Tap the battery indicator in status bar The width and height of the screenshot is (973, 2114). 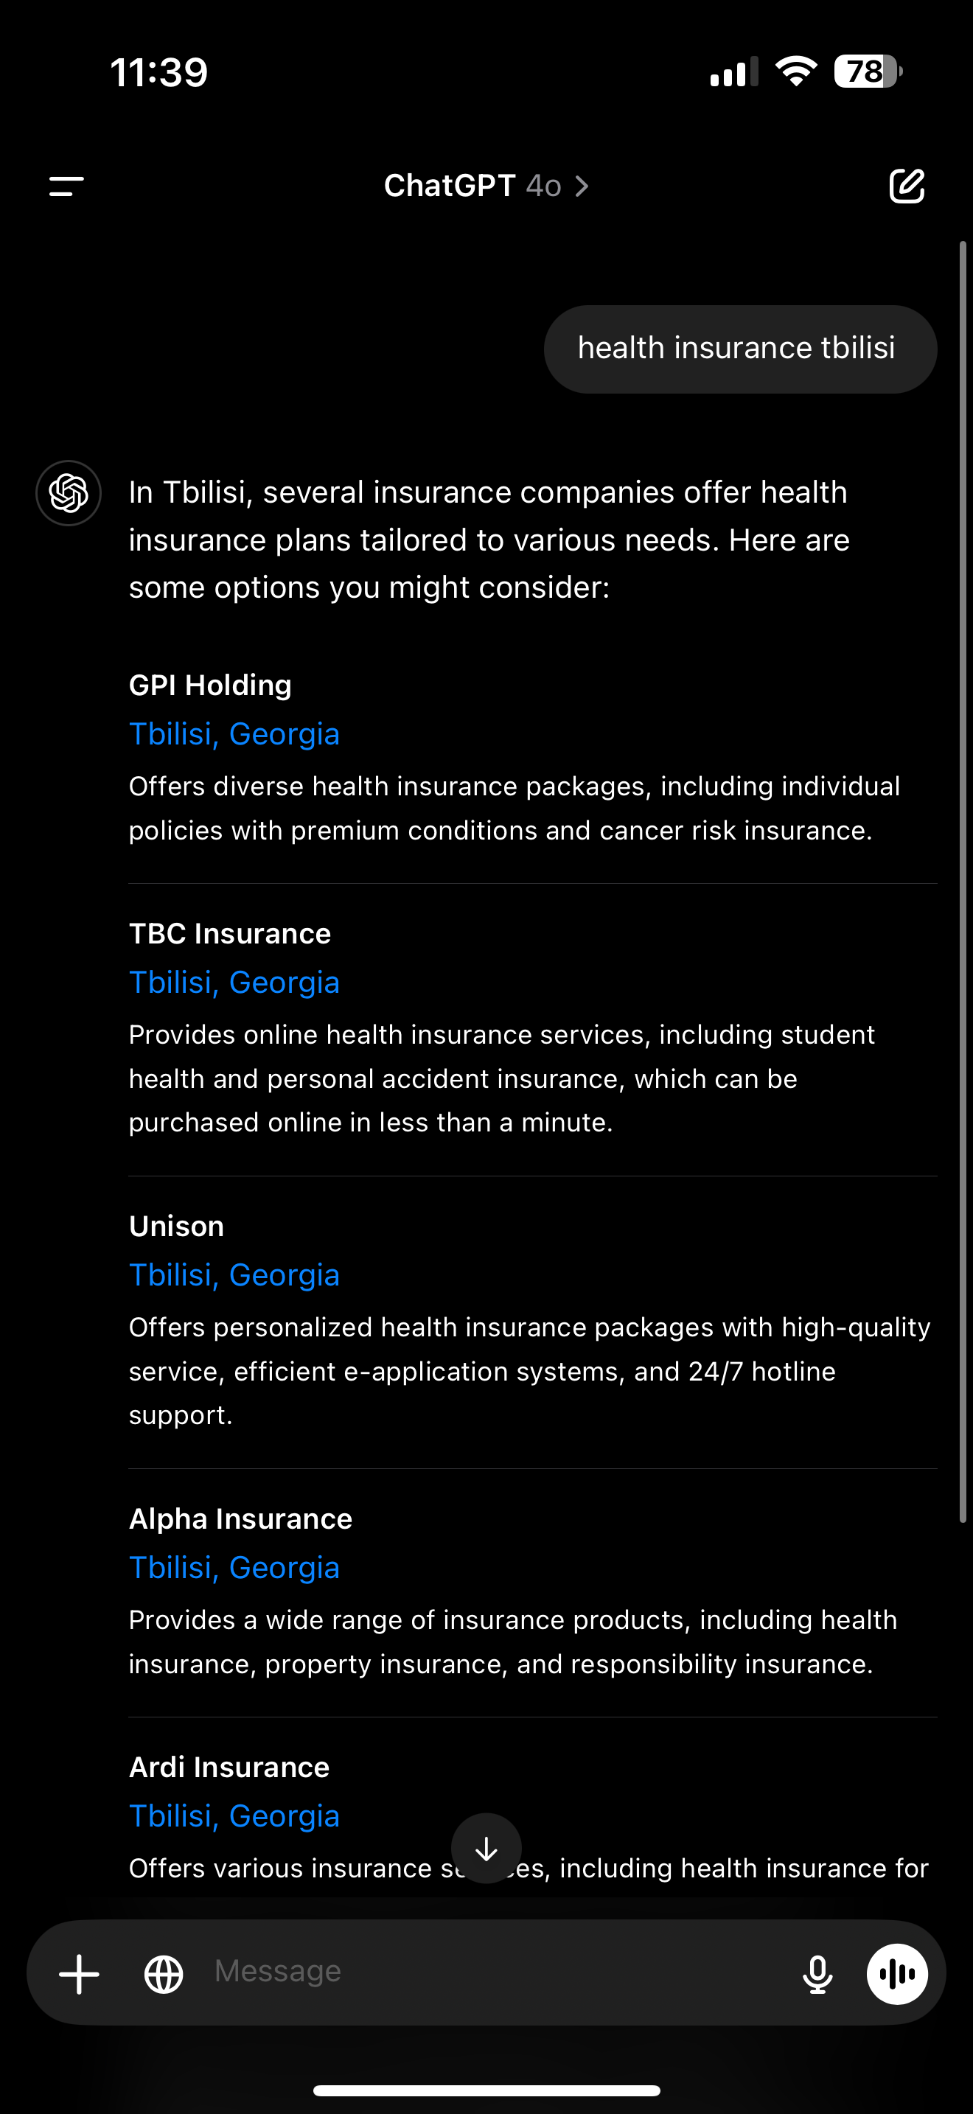(867, 72)
